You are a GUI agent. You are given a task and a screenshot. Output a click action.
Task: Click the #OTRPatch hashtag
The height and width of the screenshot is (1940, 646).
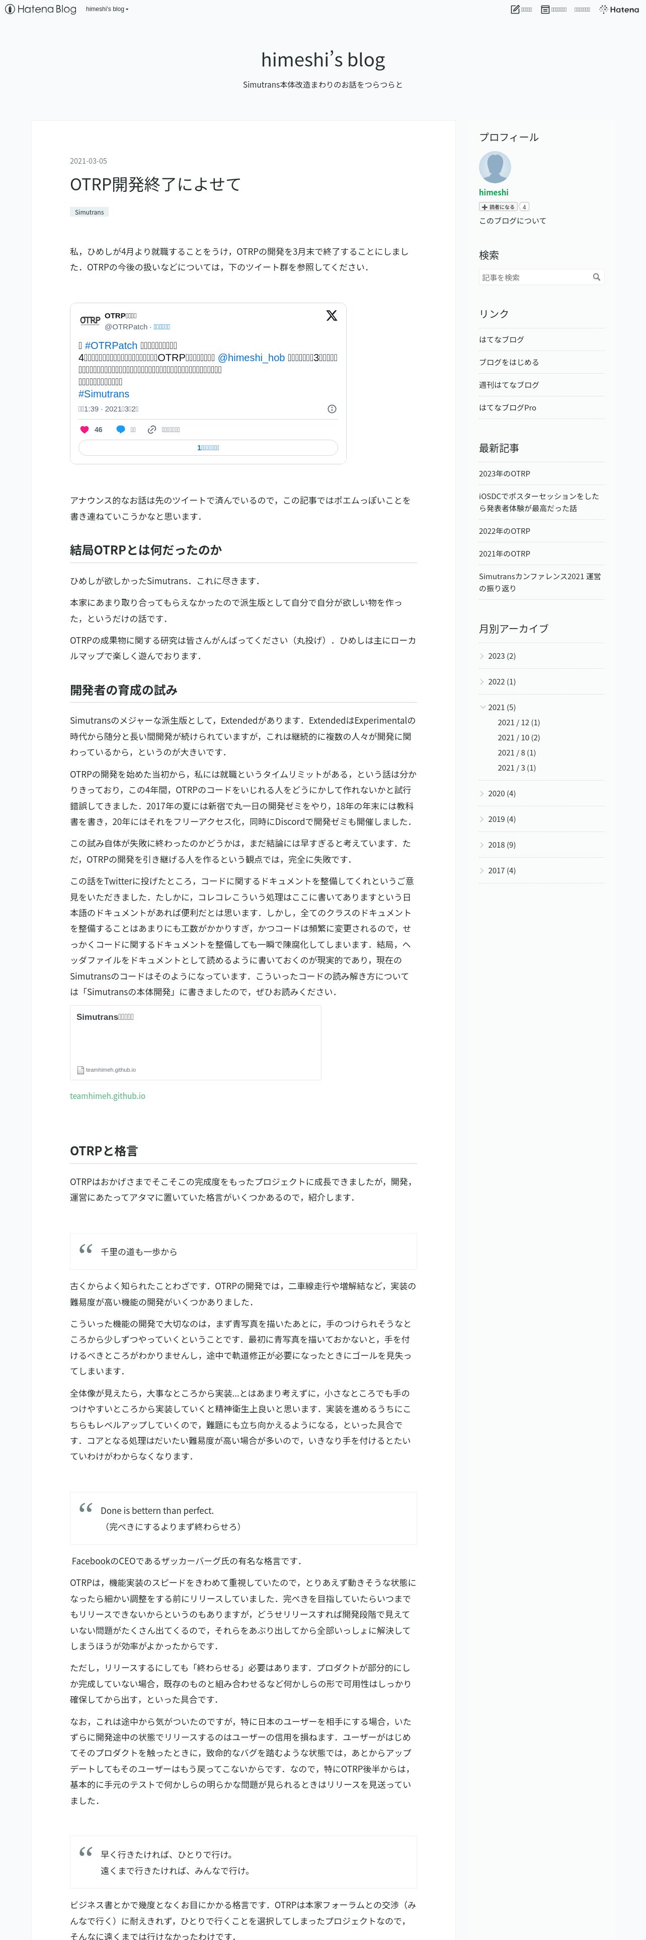click(x=111, y=345)
